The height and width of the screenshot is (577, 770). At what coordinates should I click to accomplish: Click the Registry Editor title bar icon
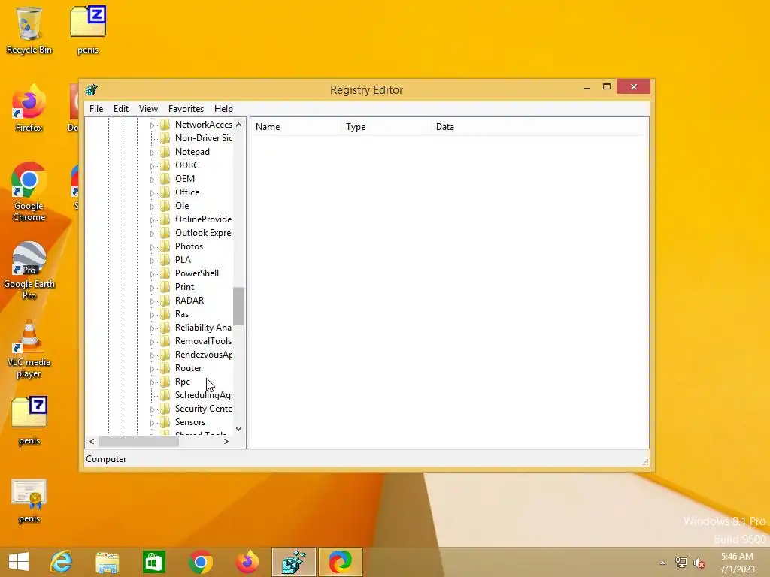point(91,90)
